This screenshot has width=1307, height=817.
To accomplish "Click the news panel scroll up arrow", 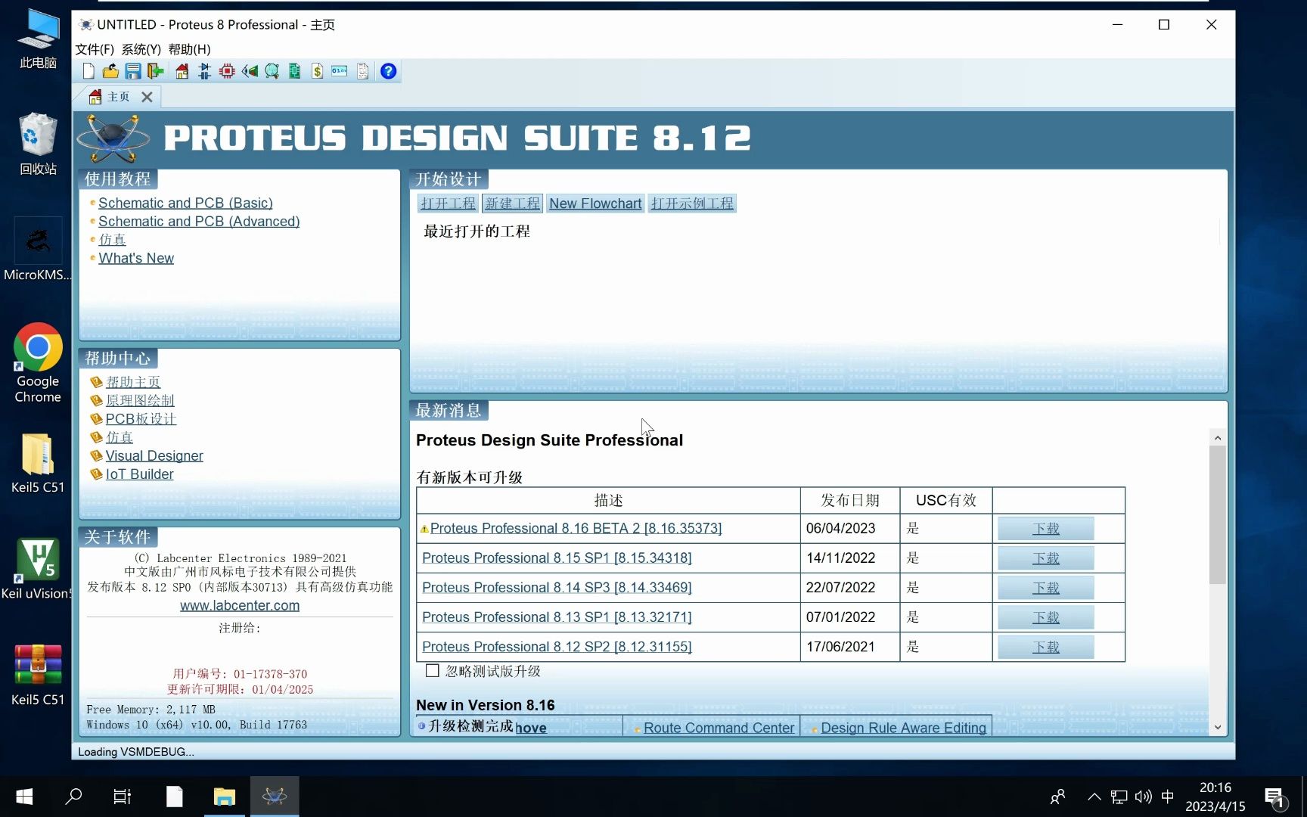I will tap(1217, 438).
